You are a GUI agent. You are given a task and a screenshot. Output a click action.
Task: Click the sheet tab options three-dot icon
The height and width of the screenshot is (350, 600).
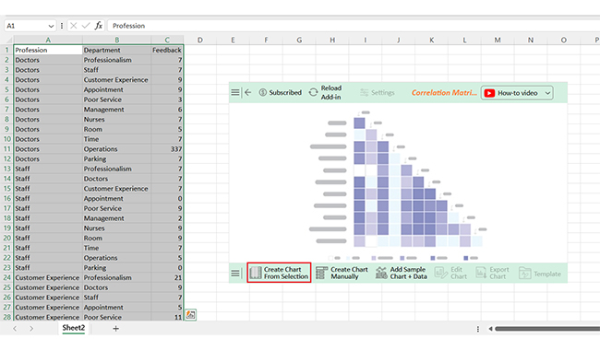[477, 329]
